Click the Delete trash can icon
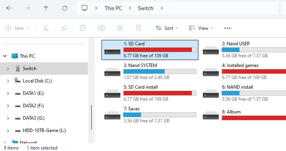 click(x=139, y=28)
